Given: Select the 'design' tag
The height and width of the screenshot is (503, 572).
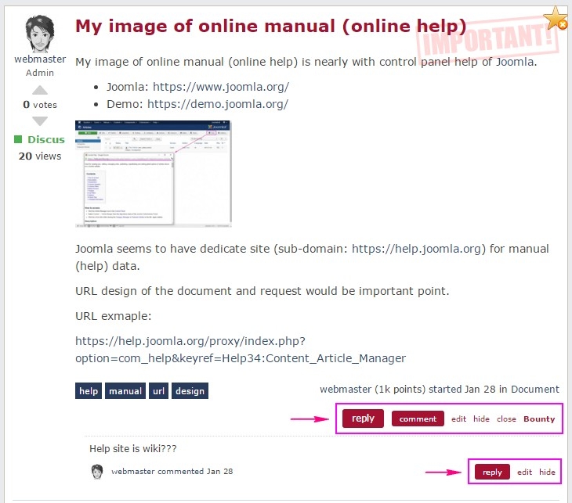Looking at the screenshot, I should click(190, 391).
